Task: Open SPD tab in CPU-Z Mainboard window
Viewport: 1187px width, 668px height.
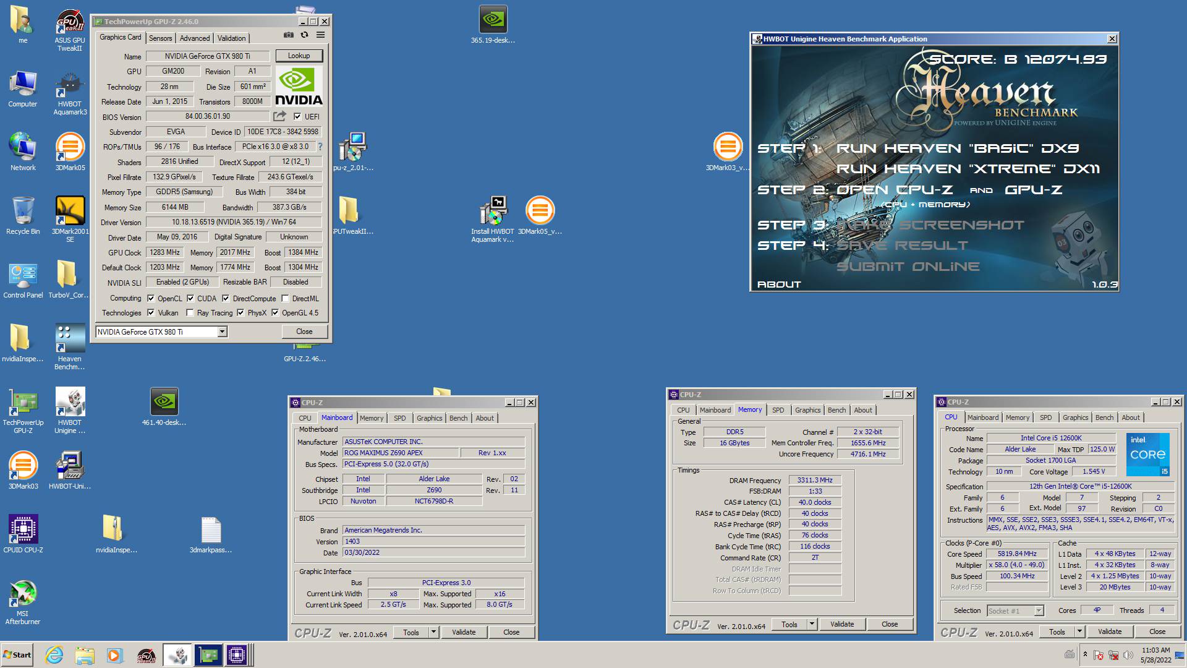Action: pos(400,418)
